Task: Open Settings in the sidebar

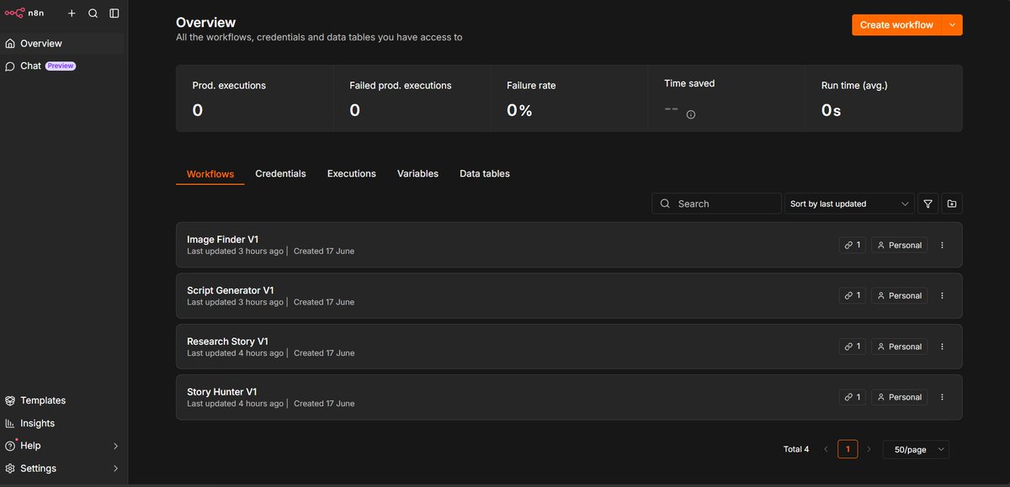Action: (63, 468)
